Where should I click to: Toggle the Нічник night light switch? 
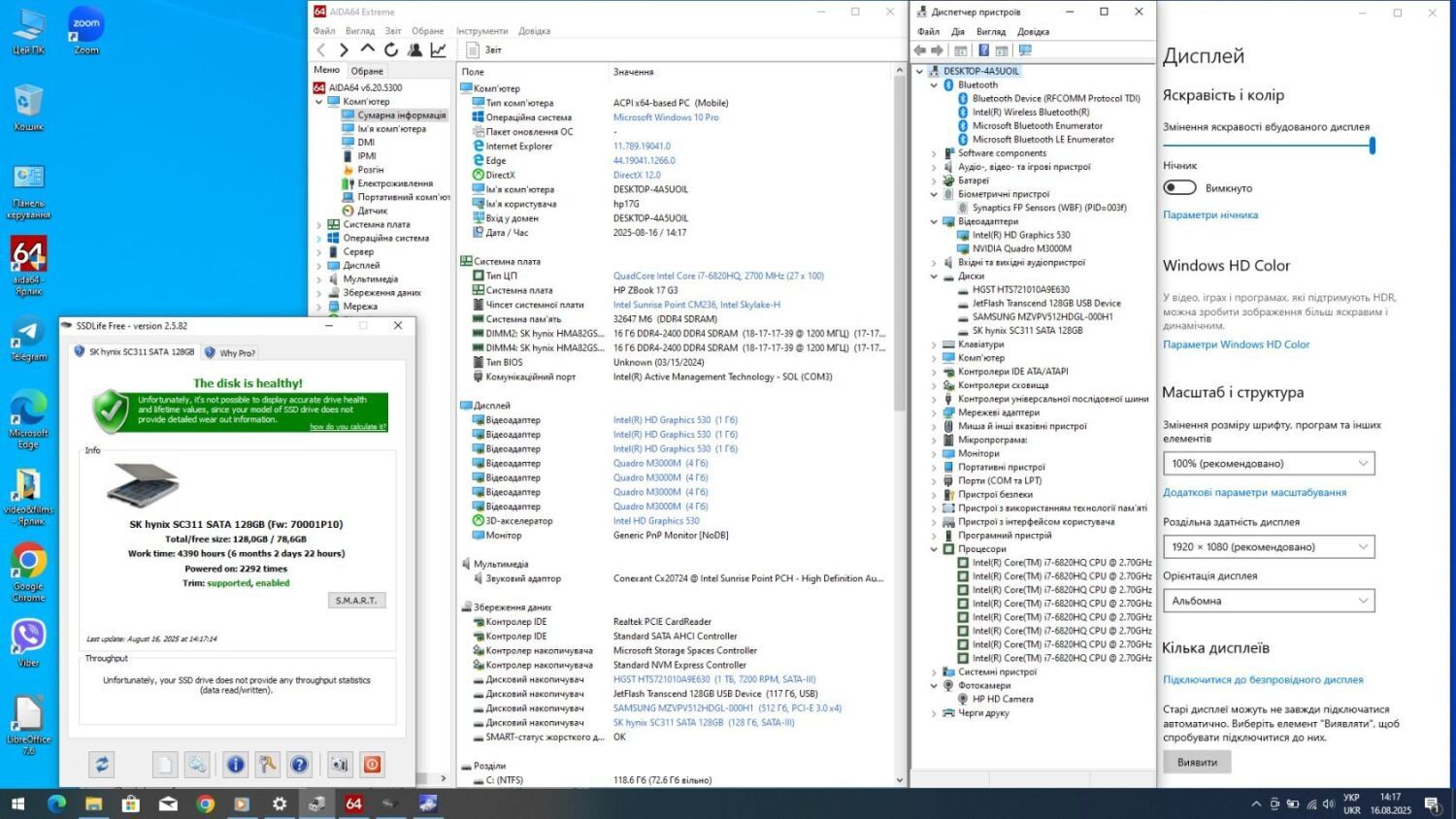[x=1179, y=187]
